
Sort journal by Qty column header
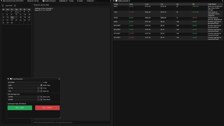(184, 4)
